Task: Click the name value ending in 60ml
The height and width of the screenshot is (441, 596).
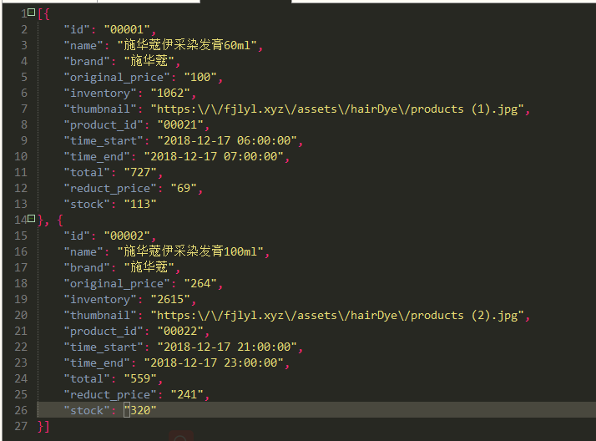Action: (187, 46)
